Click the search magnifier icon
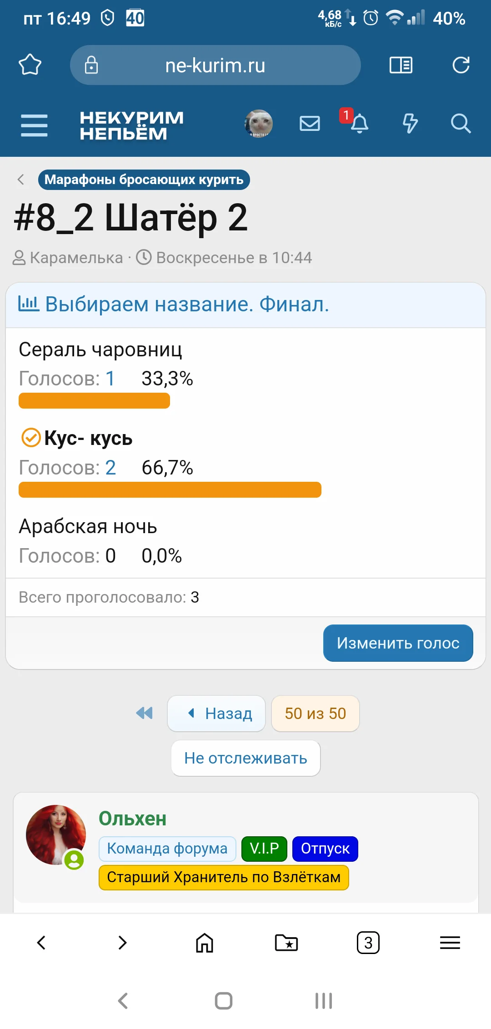This screenshot has width=491, height=1029. 461,124
